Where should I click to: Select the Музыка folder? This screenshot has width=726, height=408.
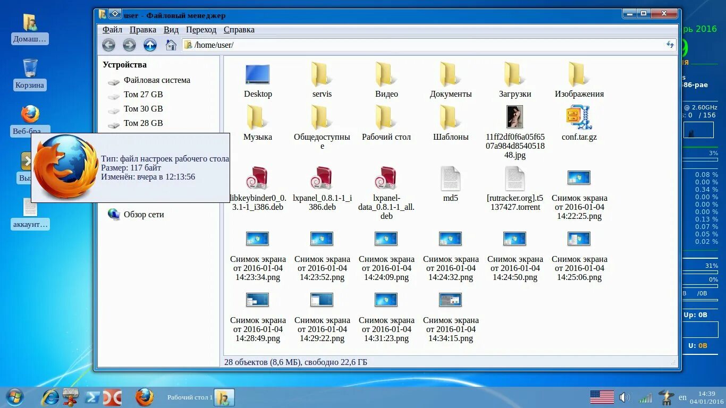click(258, 123)
